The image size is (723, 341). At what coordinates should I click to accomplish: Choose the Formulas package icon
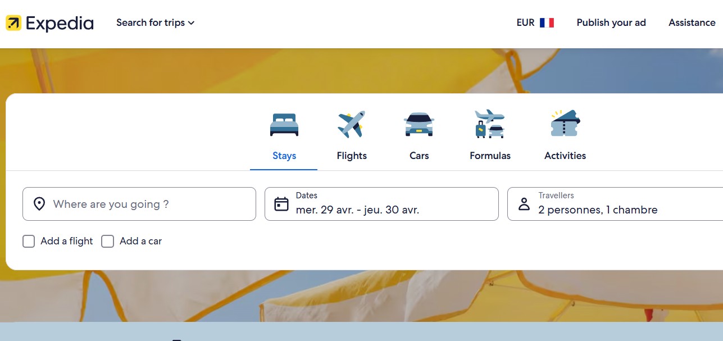coord(490,124)
